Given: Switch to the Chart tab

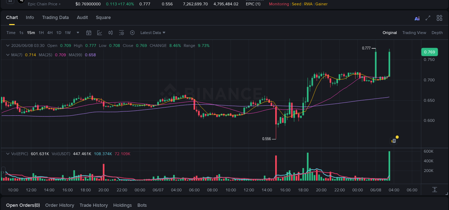Looking at the screenshot, I should pos(12,18).
